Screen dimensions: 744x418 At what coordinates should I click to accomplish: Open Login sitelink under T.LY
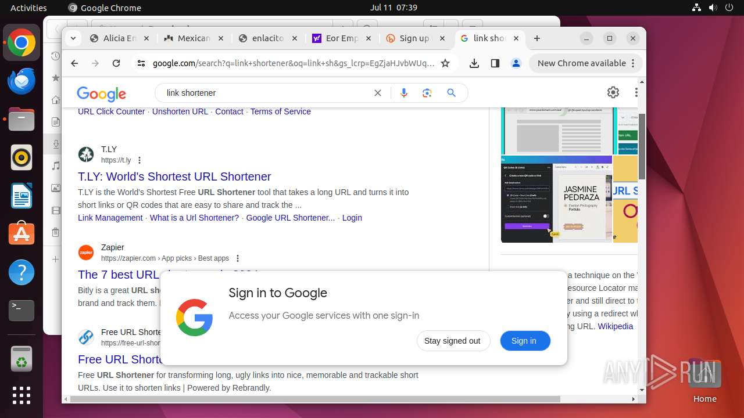pos(352,218)
